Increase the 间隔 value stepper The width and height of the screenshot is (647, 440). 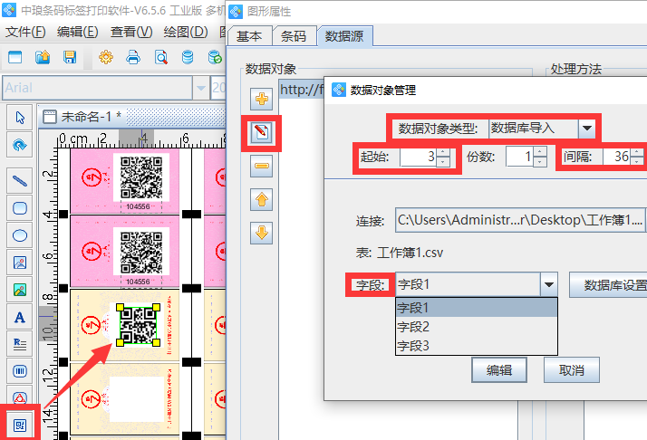tap(637, 152)
